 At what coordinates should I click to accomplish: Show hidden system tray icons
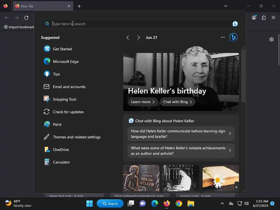[x=222, y=203]
